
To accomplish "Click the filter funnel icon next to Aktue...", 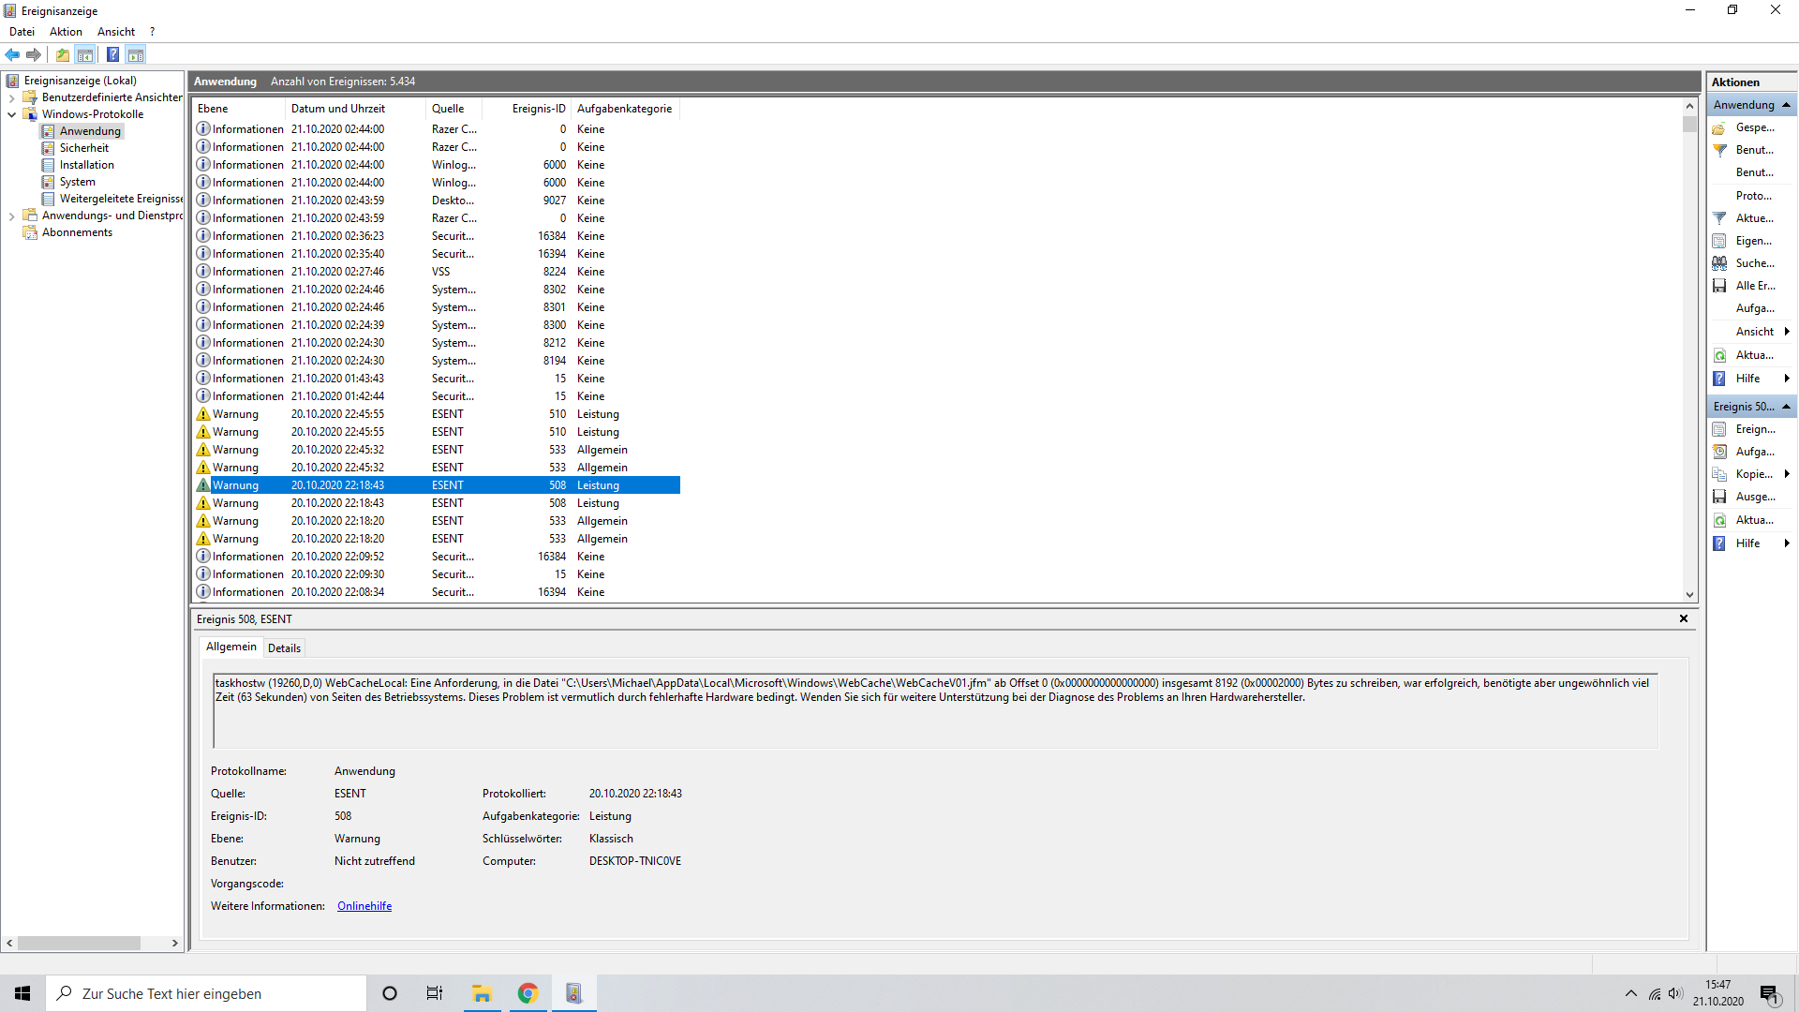I will (1719, 218).
